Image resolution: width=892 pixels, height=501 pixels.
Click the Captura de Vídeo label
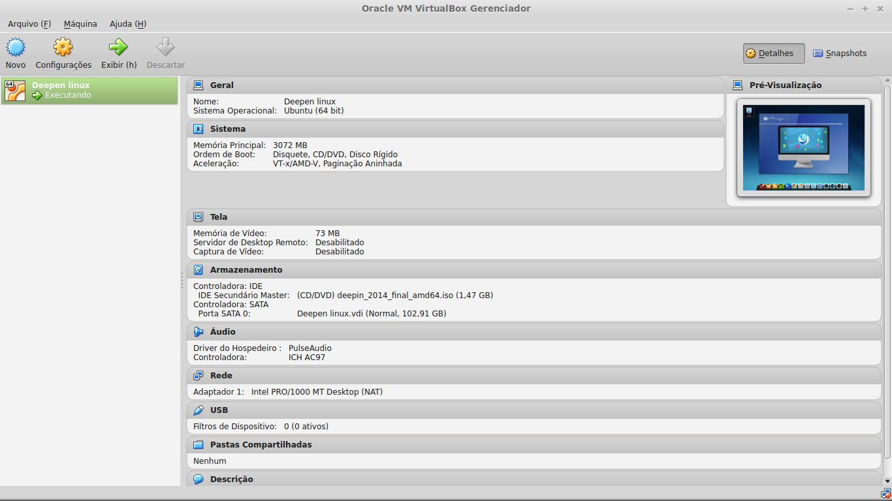pos(229,252)
